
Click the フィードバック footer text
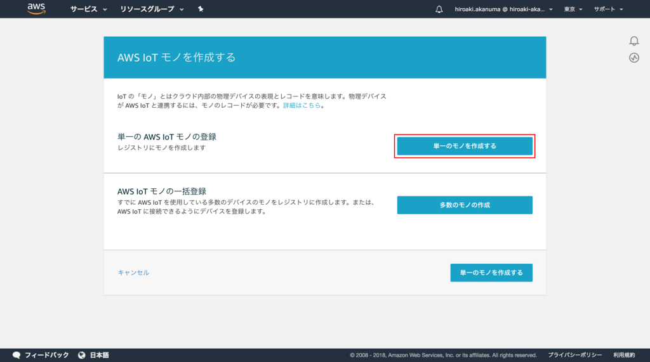[x=47, y=355]
